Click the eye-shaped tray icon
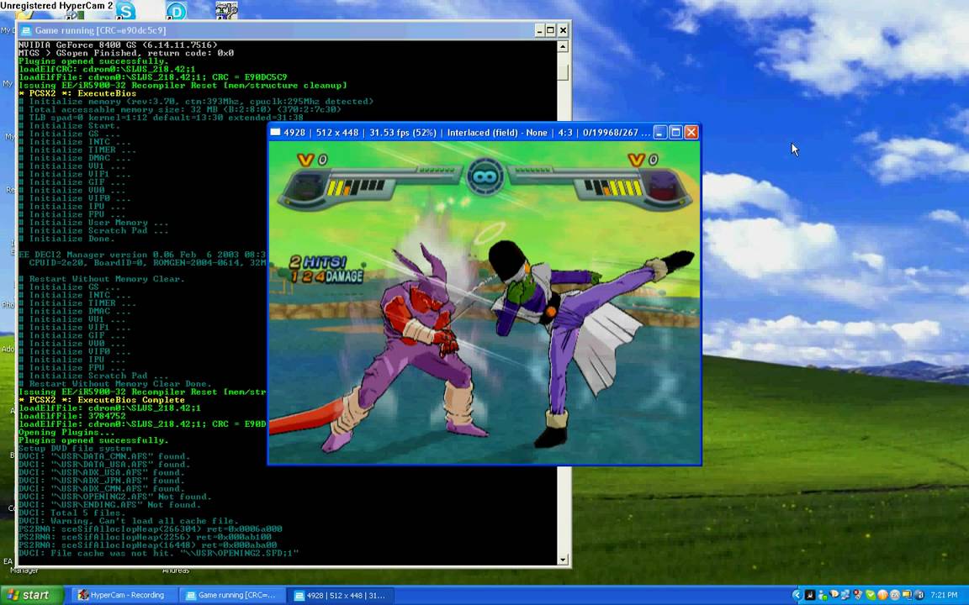 (x=834, y=595)
